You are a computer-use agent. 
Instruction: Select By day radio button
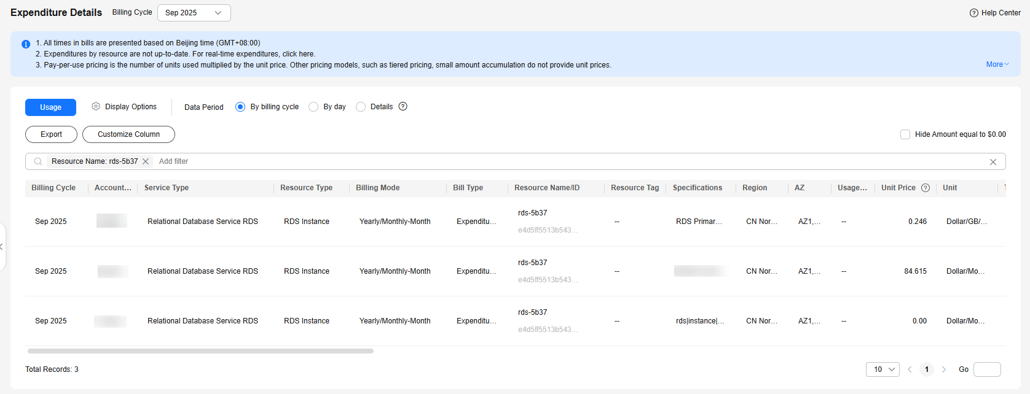pyautogui.click(x=313, y=107)
